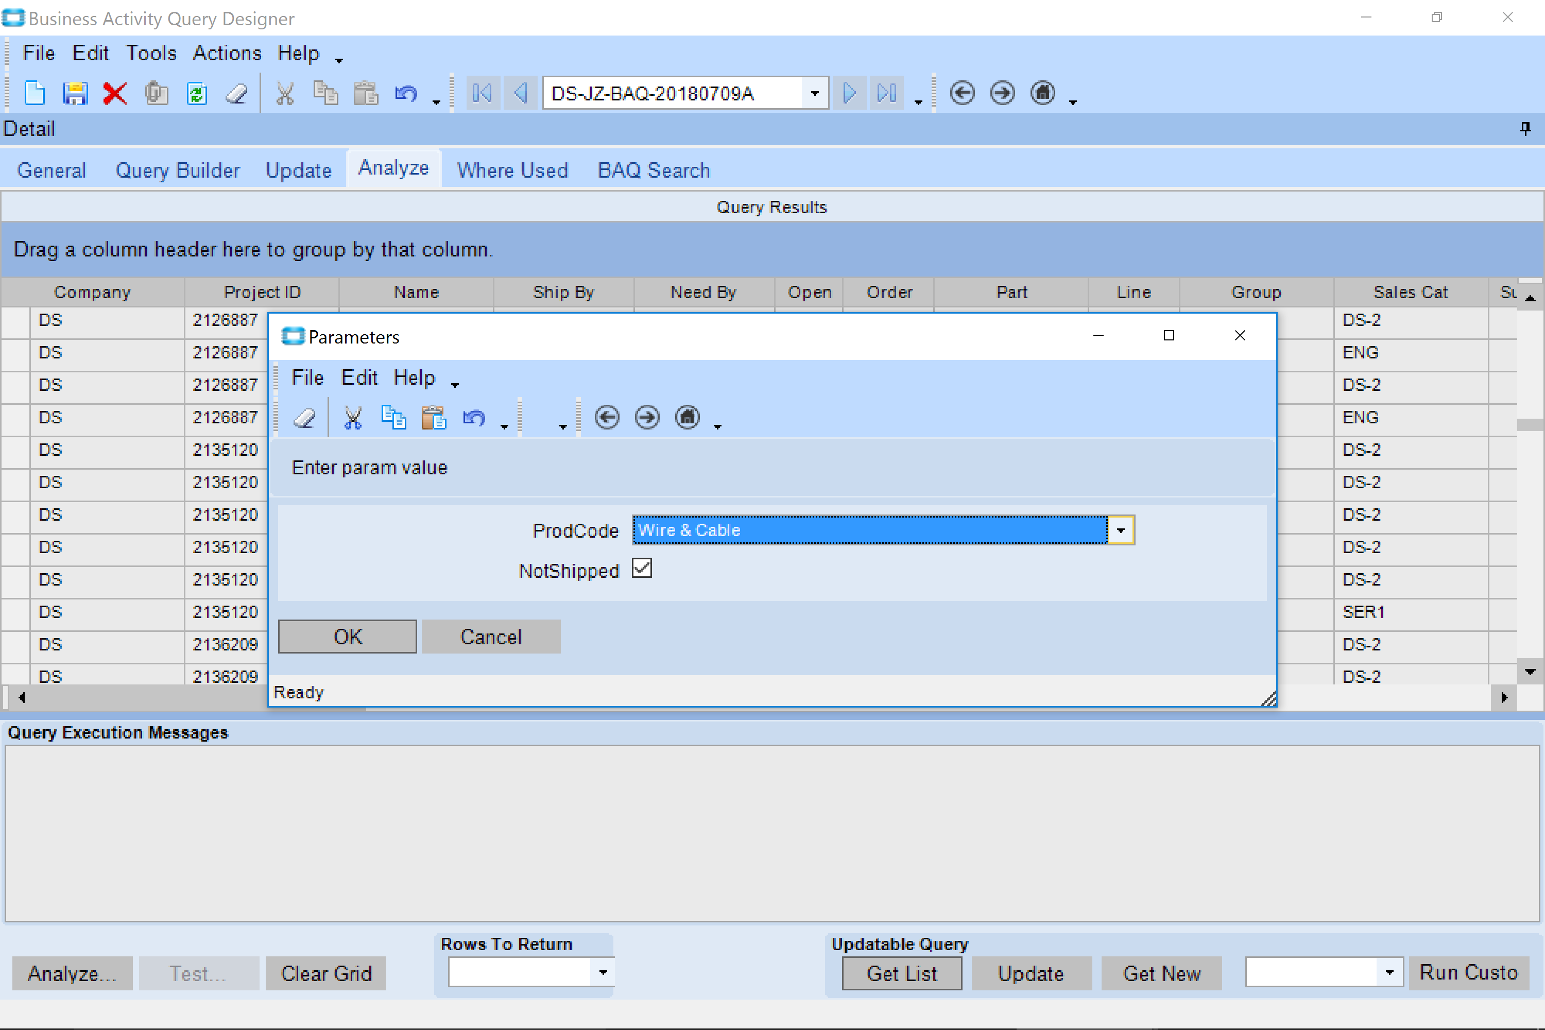
Task: Go to previous record navigation icon
Action: pos(521,93)
